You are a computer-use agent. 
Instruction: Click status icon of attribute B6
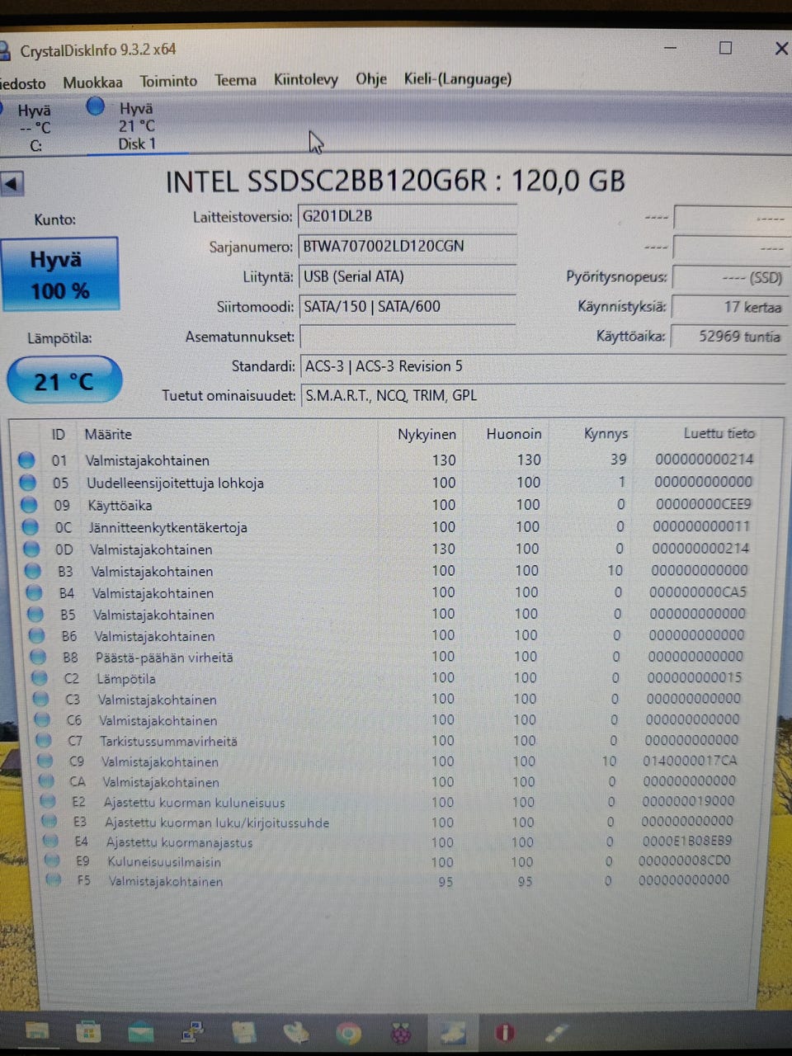point(37,635)
